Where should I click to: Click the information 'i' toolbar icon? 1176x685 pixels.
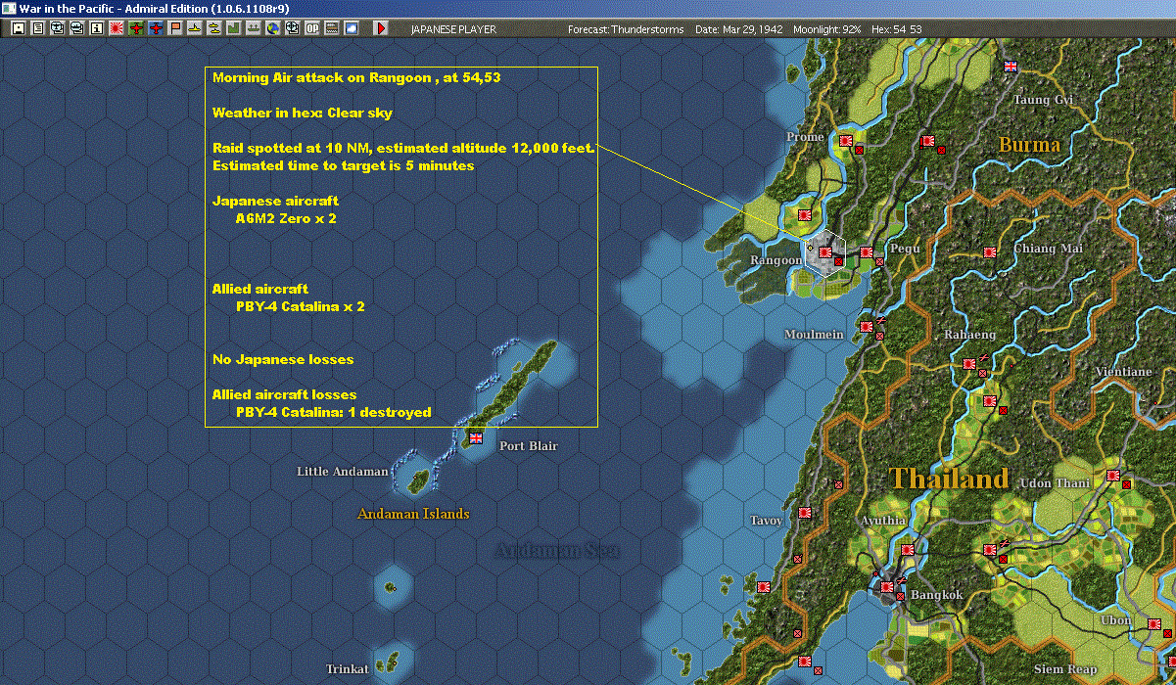pyautogui.click(x=97, y=28)
